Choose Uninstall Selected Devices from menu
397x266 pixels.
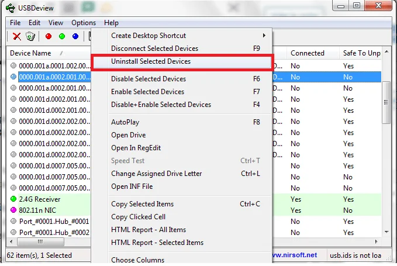tap(151, 61)
